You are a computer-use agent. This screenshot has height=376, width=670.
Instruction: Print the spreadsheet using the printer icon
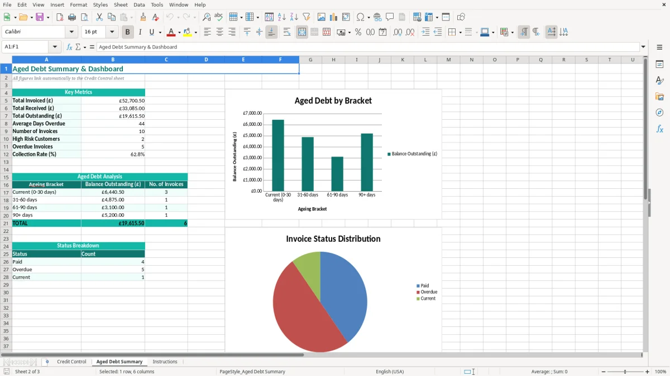72,17
